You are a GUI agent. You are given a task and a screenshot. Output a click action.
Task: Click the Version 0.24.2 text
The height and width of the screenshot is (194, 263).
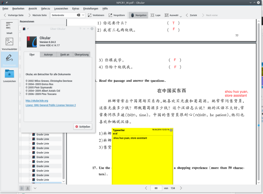click(48, 42)
